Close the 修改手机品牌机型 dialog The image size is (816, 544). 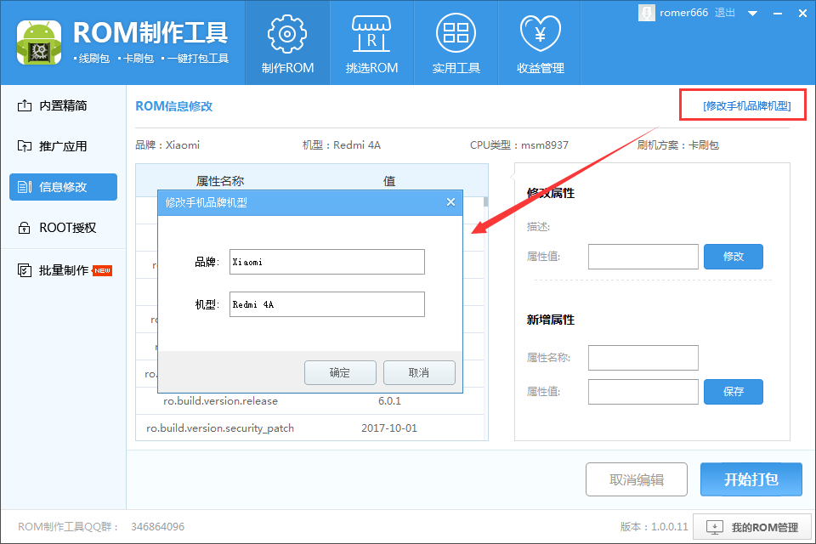450,202
